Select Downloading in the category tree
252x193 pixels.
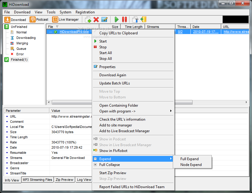click(26, 38)
